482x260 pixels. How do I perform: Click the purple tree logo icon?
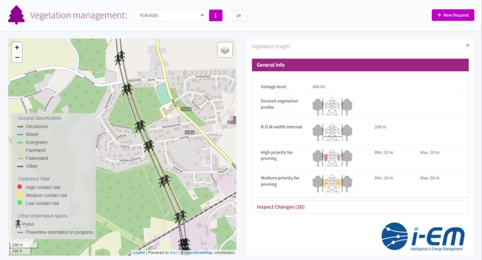16,15
